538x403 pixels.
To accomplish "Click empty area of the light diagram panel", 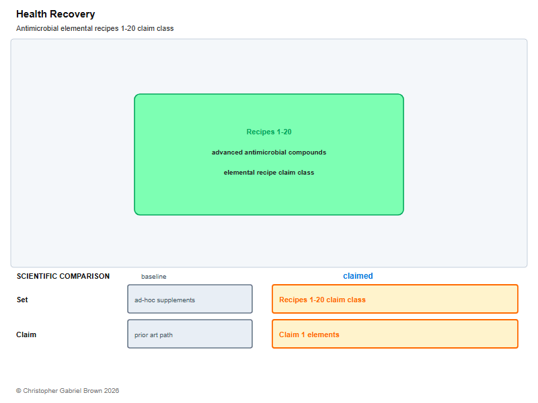I will [x=69, y=154].
